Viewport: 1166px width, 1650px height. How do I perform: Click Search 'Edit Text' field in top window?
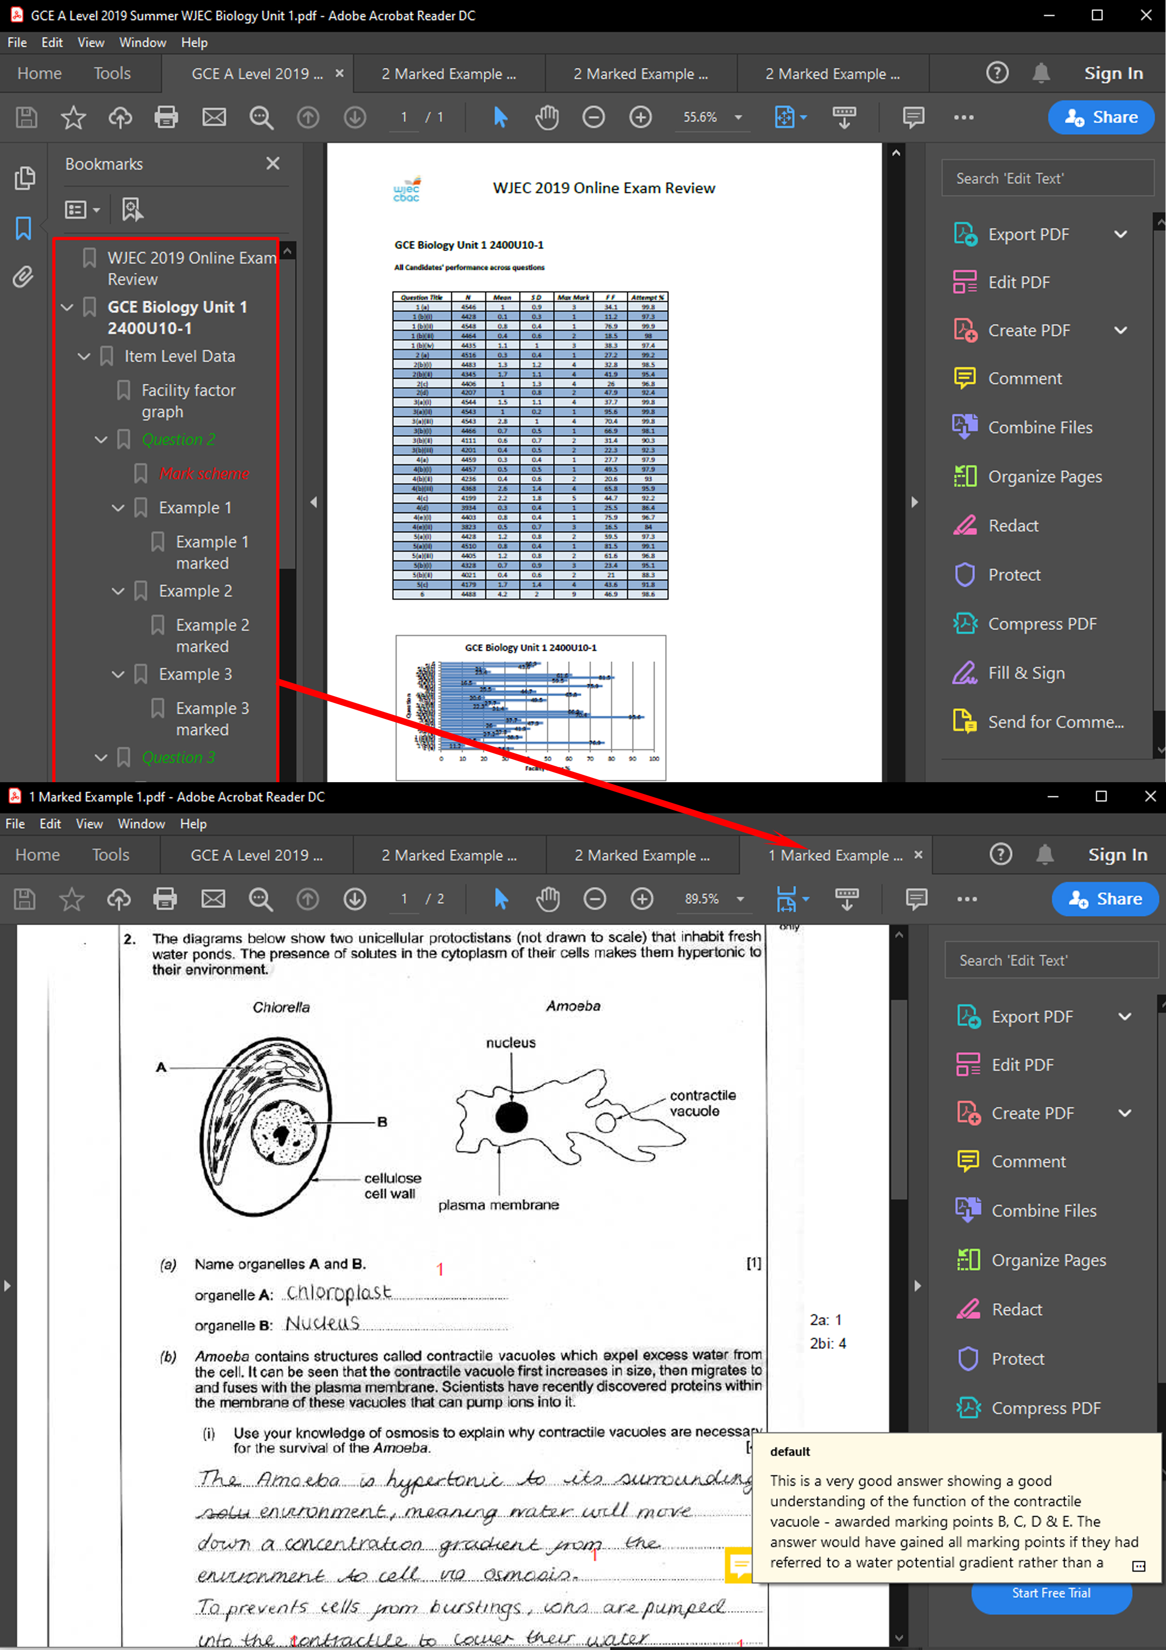[1048, 178]
